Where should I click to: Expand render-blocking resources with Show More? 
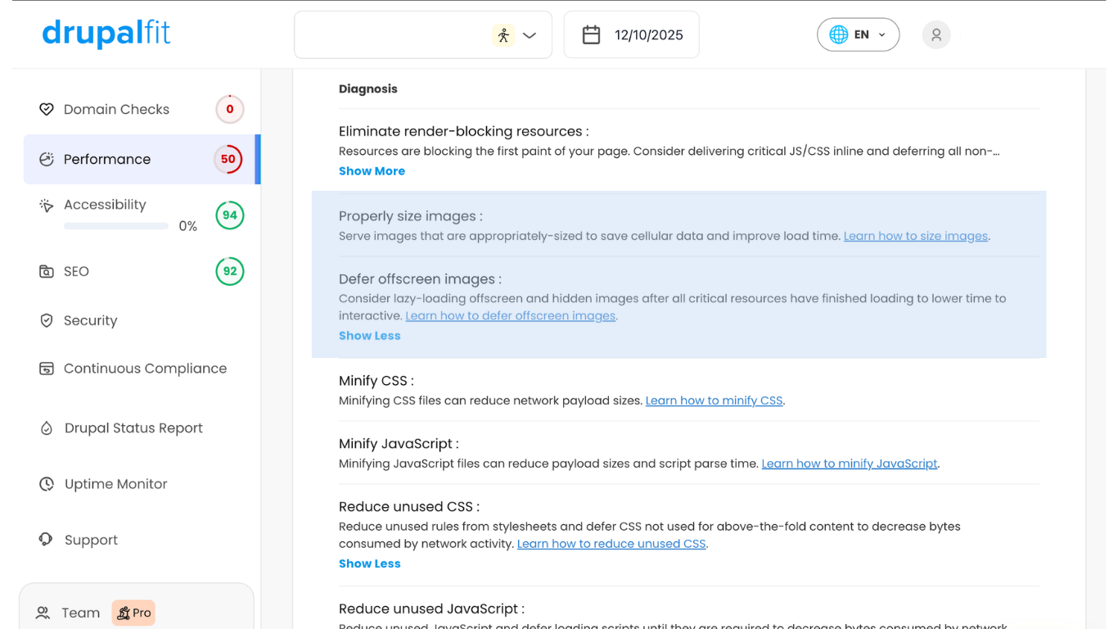[372, 171]
